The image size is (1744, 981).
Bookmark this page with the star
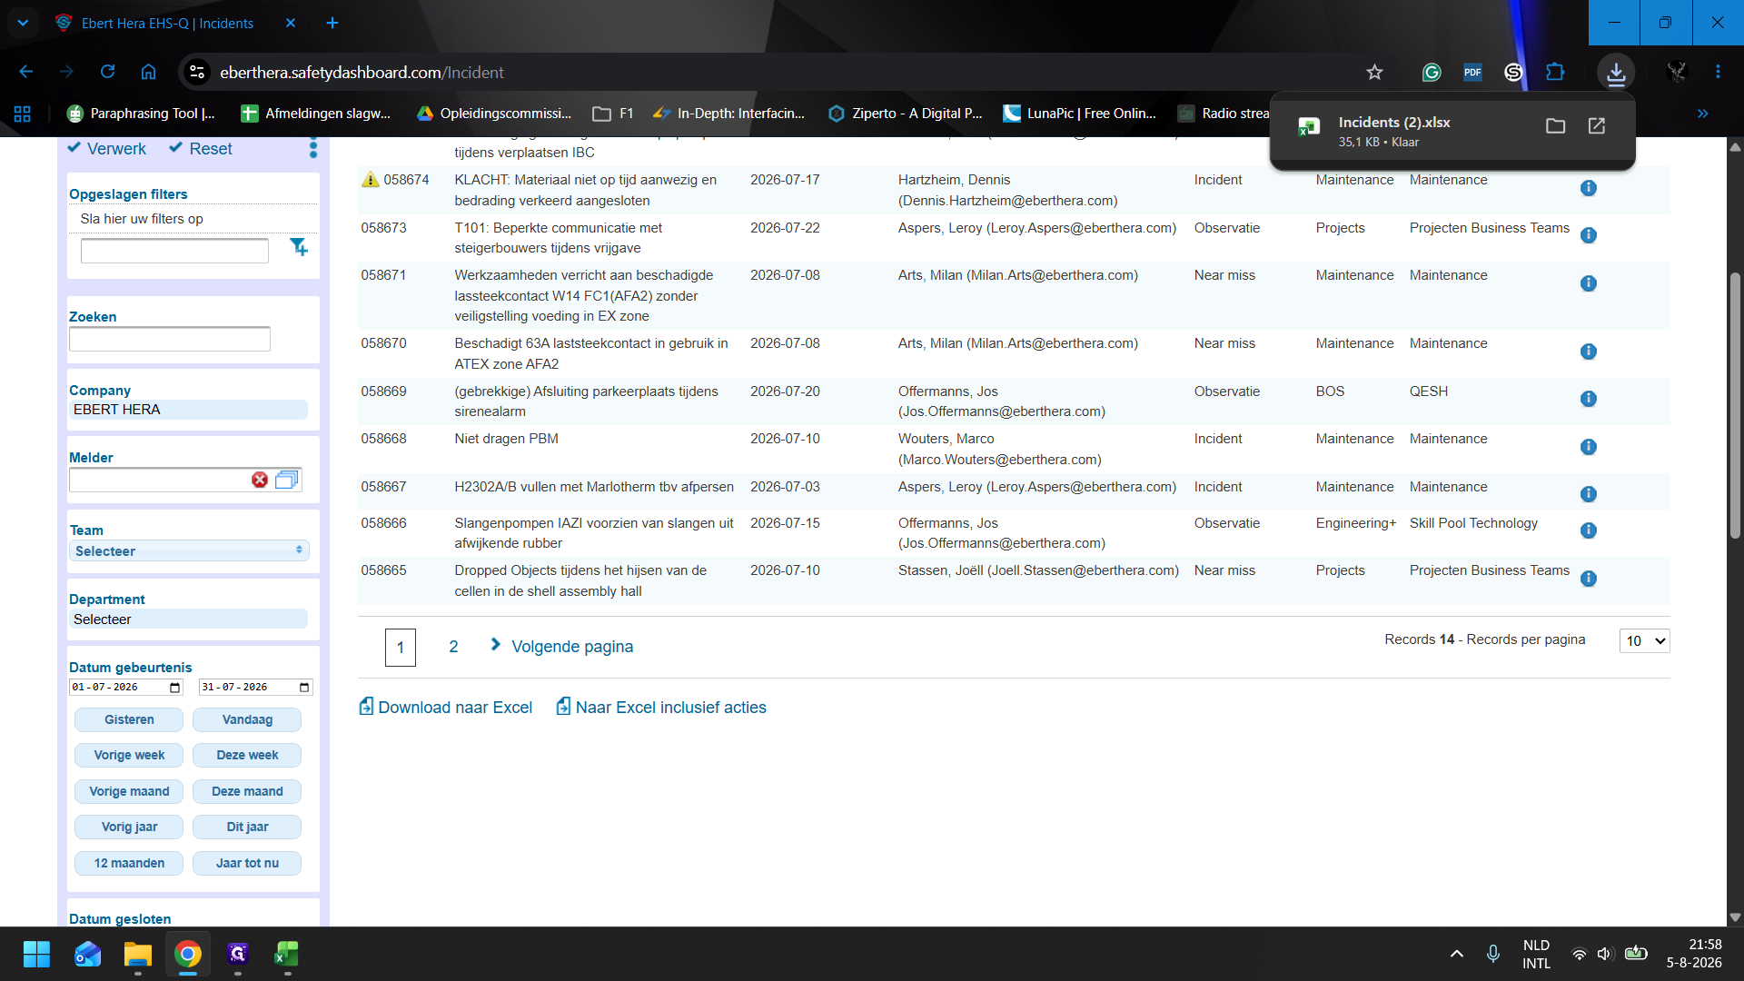coord(1374,73)
